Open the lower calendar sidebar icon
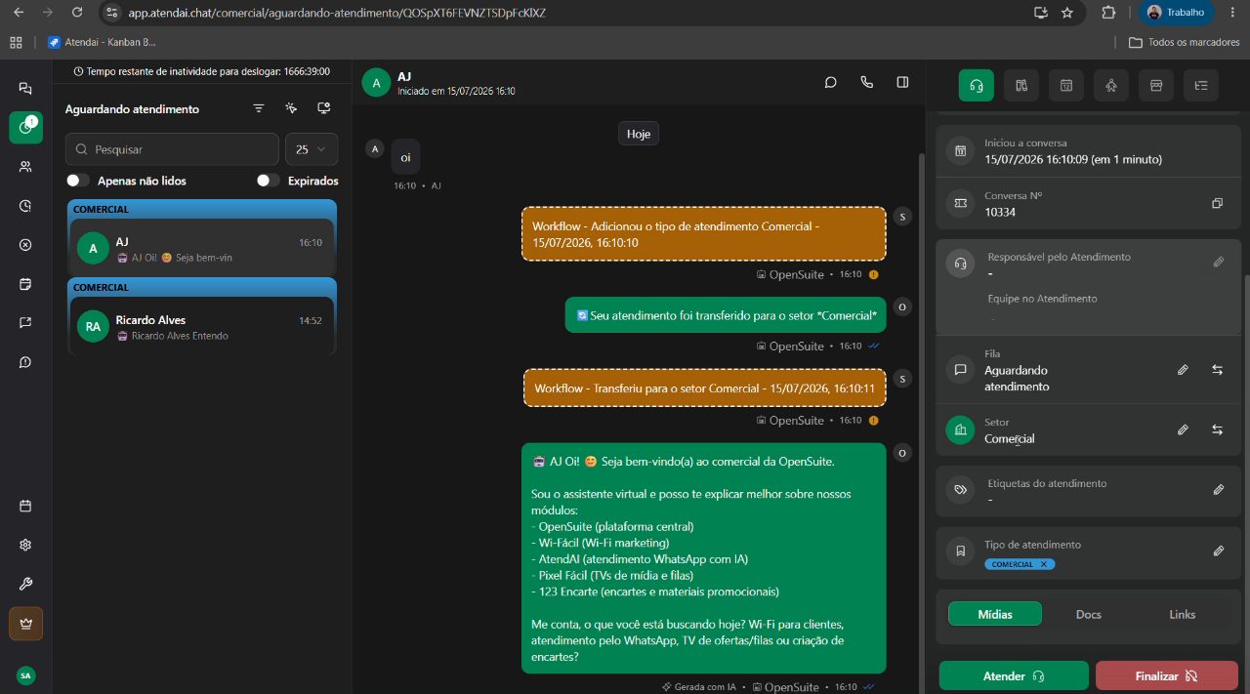 click(25, 506)
